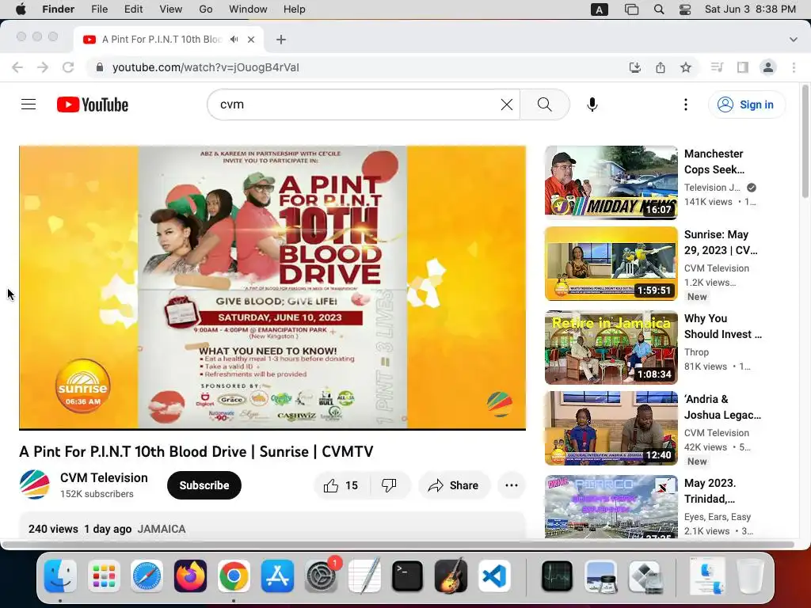Open YouTube settings three-dot menu
811x608 pixels.
point(686,104)
